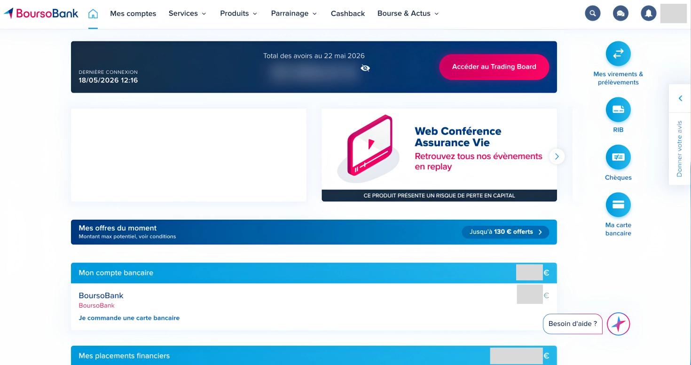The height and width of the screenshot is (365, 691).
Task: Click the user profile avatar
Action: (x=674, y=13)
